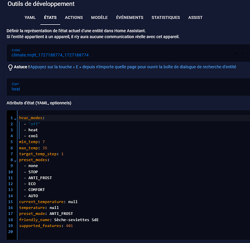Place cursor on the supported_features line
The image size is (250, 243).
pos(46,226)
